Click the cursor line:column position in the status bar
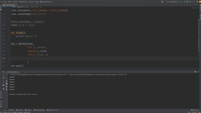Screen dimensions: 201x113 coord(189,112)
